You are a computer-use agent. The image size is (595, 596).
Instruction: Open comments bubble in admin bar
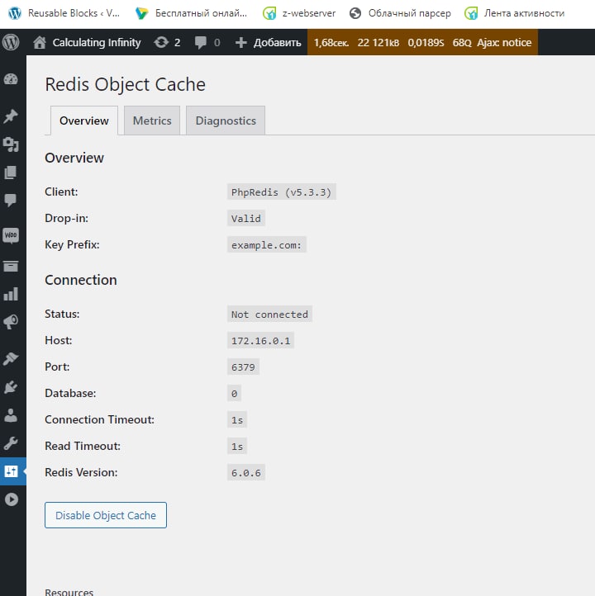[207, 42]
